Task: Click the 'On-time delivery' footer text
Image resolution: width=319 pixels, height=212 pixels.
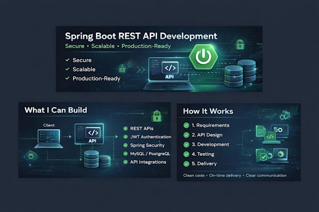Action: pos(225,175)
